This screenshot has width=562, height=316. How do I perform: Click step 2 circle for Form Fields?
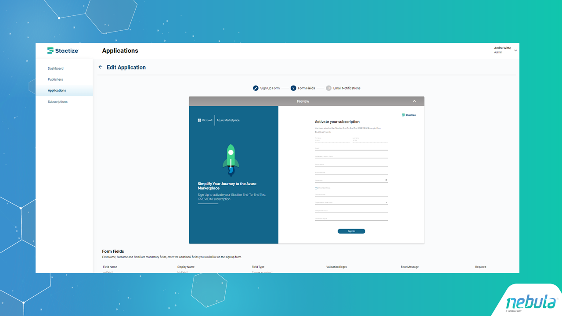[x=293, y=88]
